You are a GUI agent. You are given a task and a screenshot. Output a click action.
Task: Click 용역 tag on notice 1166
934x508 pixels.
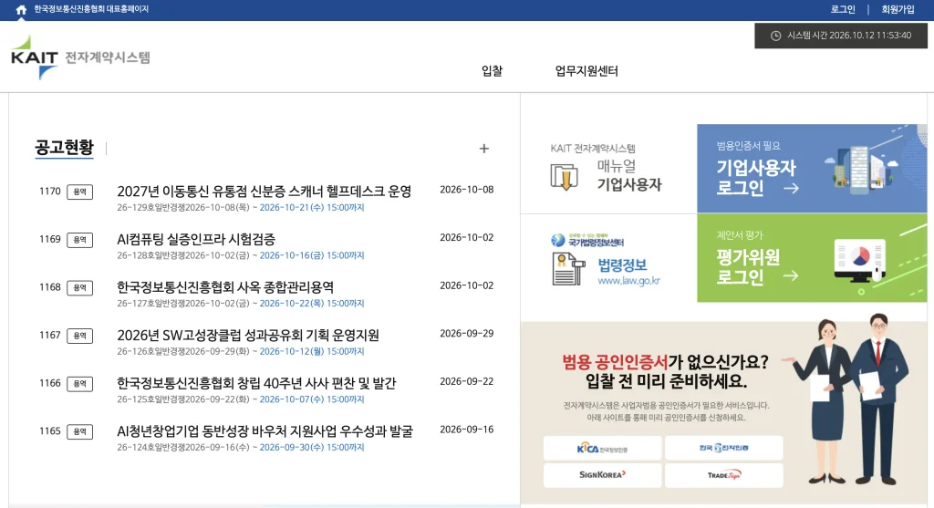pyautogui.click(x=80, y=384)
